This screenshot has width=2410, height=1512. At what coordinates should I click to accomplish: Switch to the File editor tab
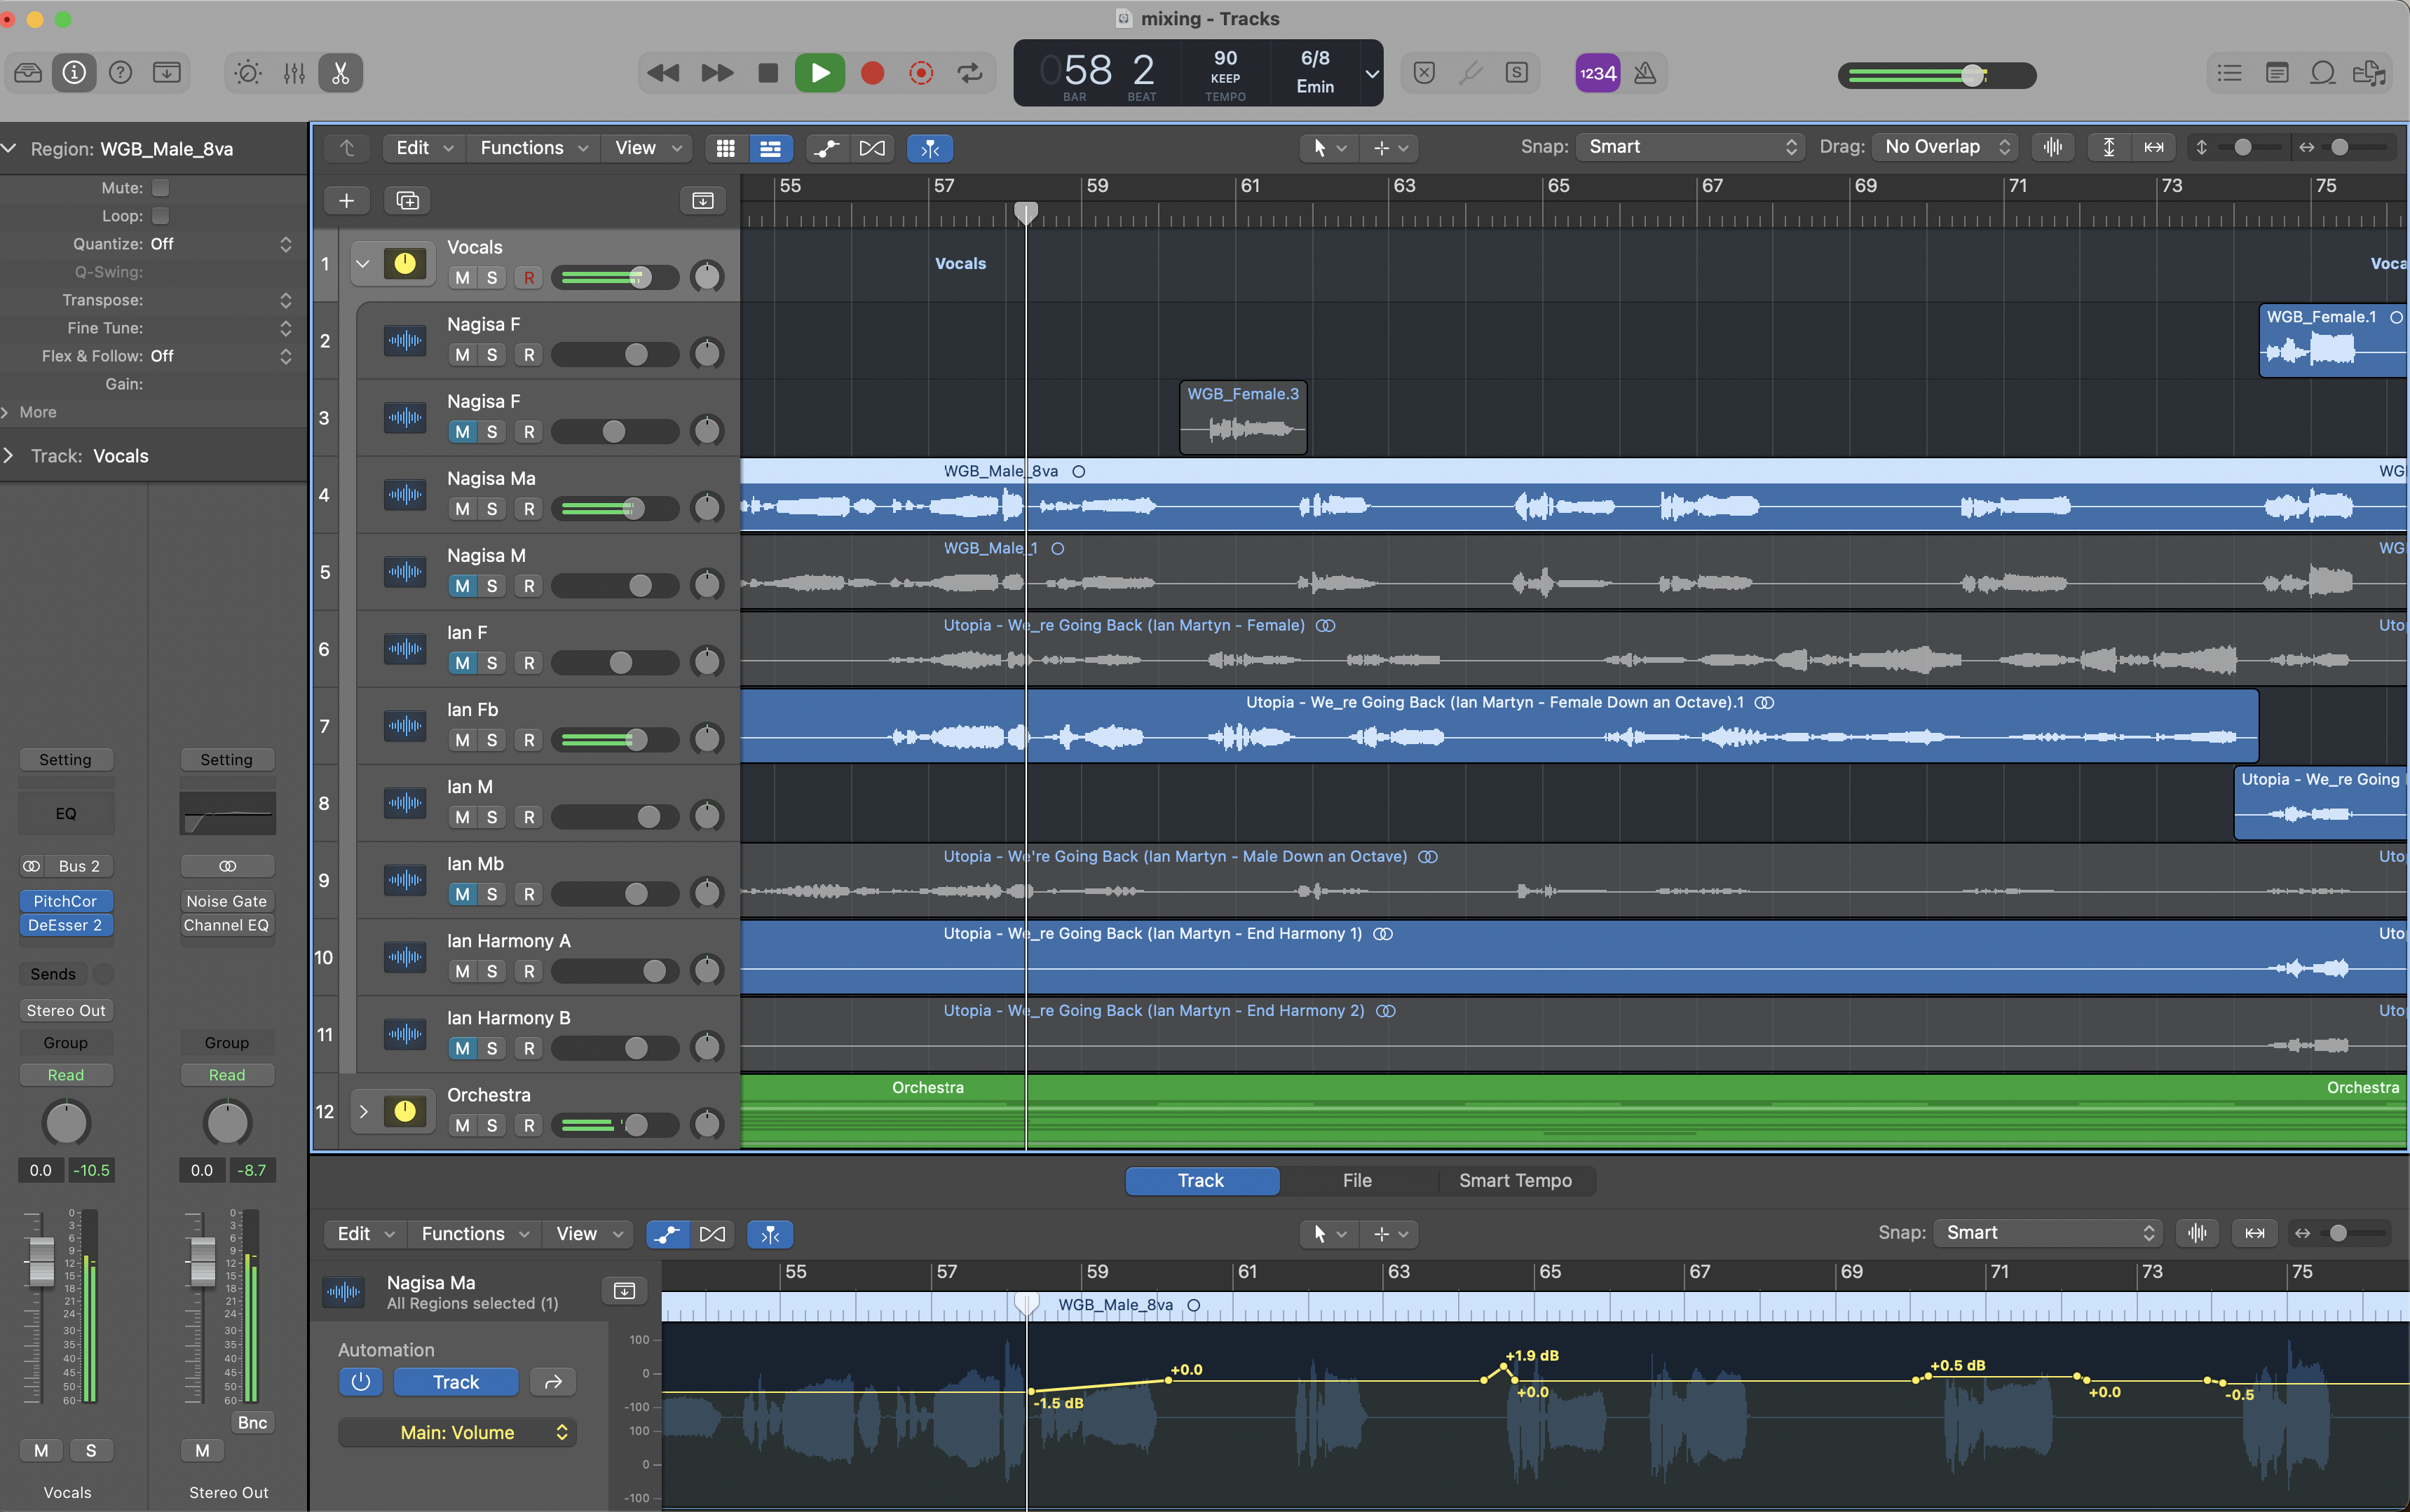tap(1356, 1181)
